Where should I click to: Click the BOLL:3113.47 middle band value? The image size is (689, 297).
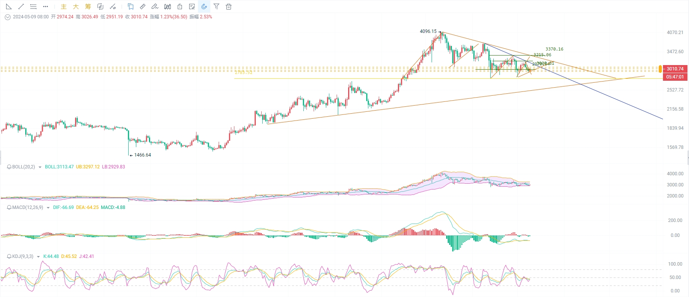click(x=59, y=167)
